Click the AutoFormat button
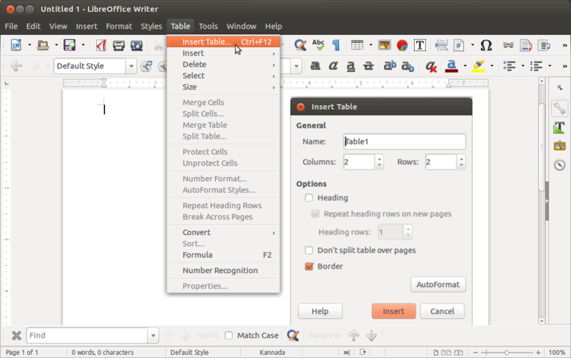The width and height of the screenshot is (571, 358). click(x=438, y=284)
